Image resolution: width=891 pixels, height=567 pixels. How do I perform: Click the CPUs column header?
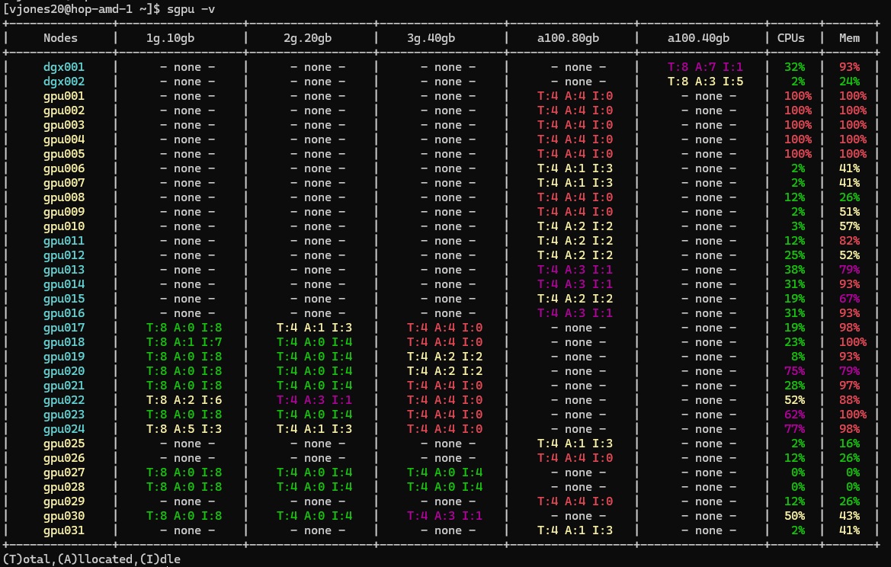tap(791, 38)
